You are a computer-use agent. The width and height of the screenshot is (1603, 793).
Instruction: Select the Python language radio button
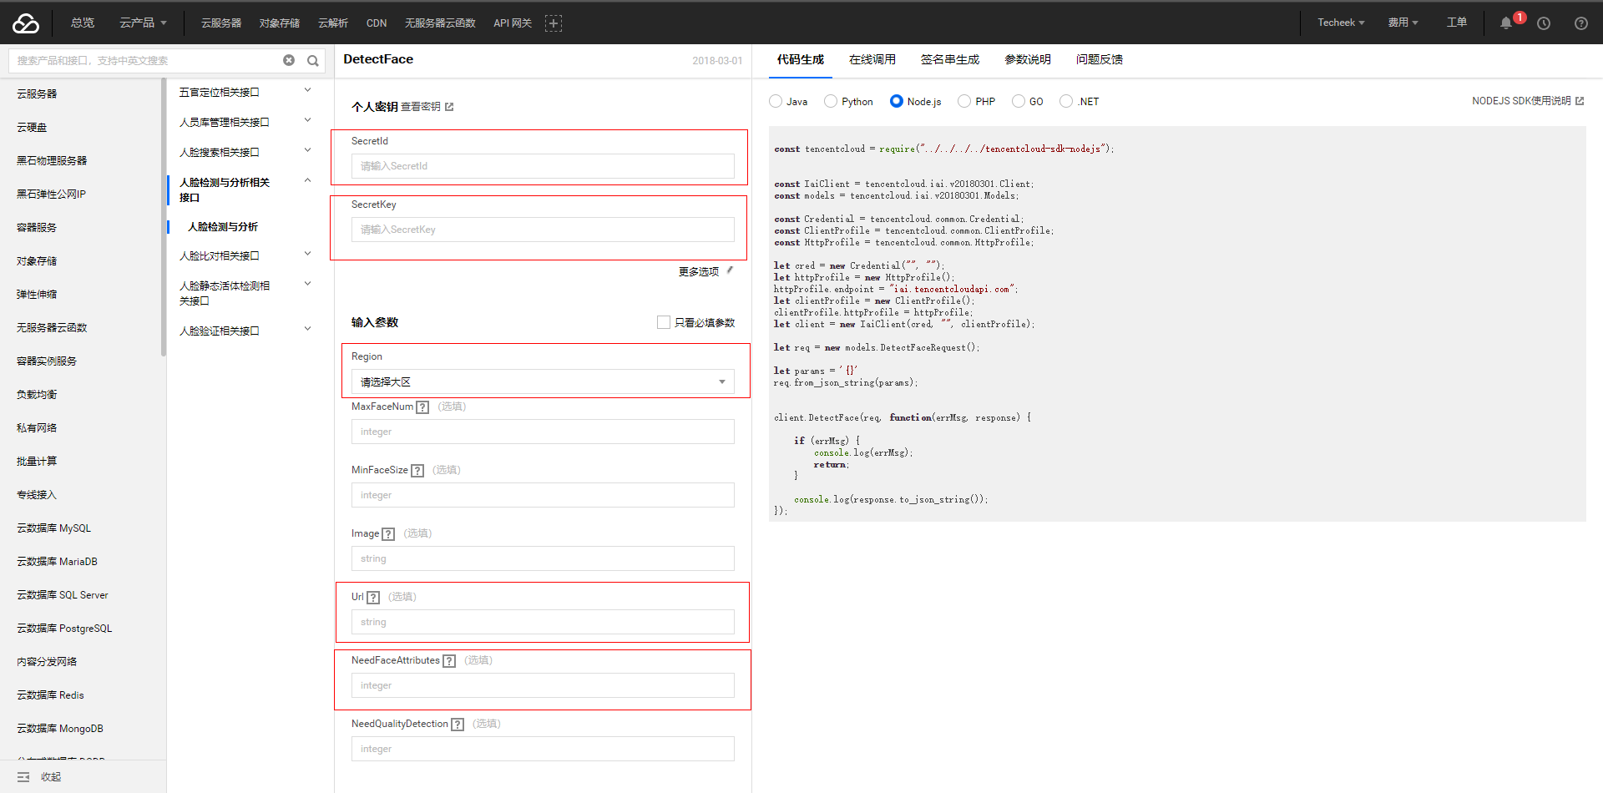(831, 101)
